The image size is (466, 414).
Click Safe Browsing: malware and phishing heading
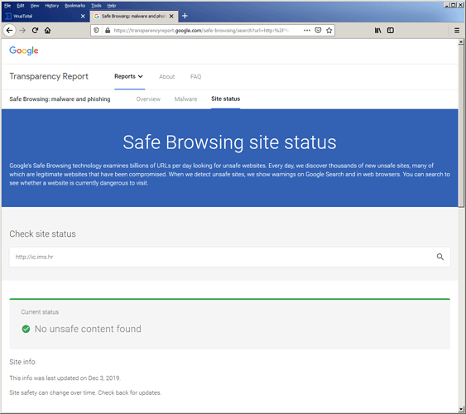(60, 99)
